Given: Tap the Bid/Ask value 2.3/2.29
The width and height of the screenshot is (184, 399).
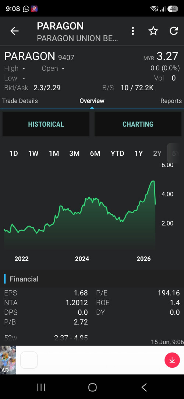Looking at the screenshot, I should (x=47, y=88).
